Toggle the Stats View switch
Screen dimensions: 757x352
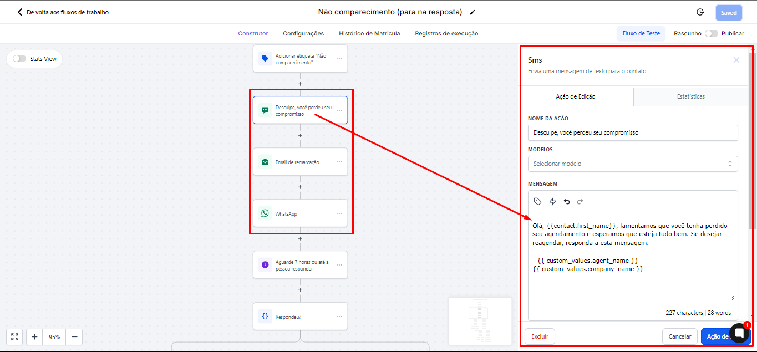coord(19,59)
